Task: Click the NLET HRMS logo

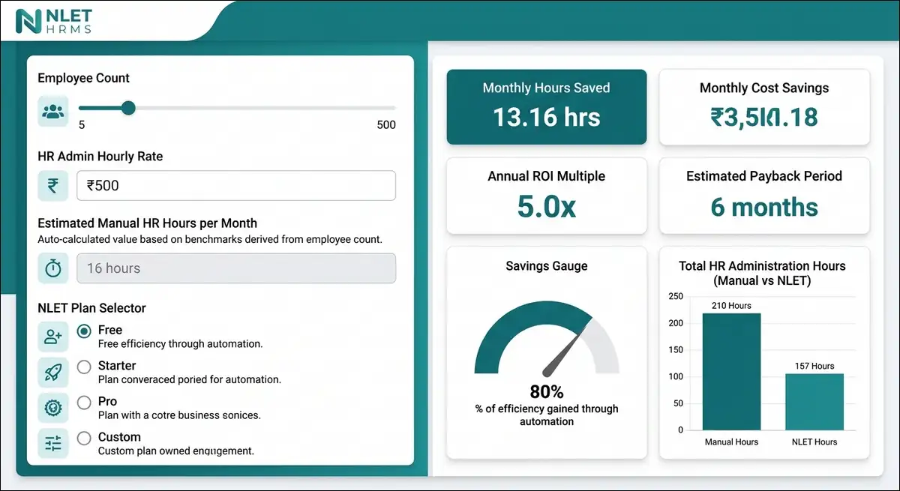Action: coord(54,21)
